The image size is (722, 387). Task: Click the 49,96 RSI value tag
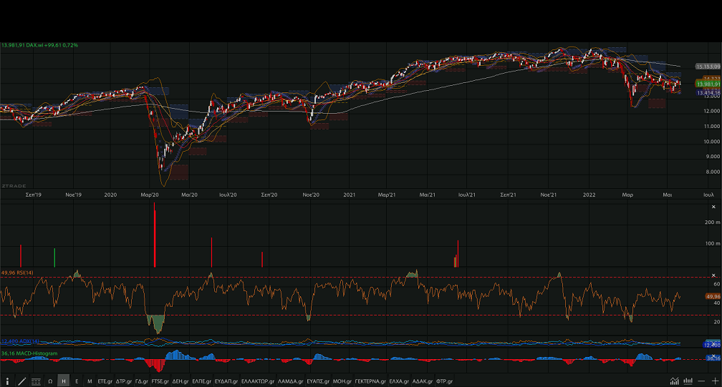(713, 296)
